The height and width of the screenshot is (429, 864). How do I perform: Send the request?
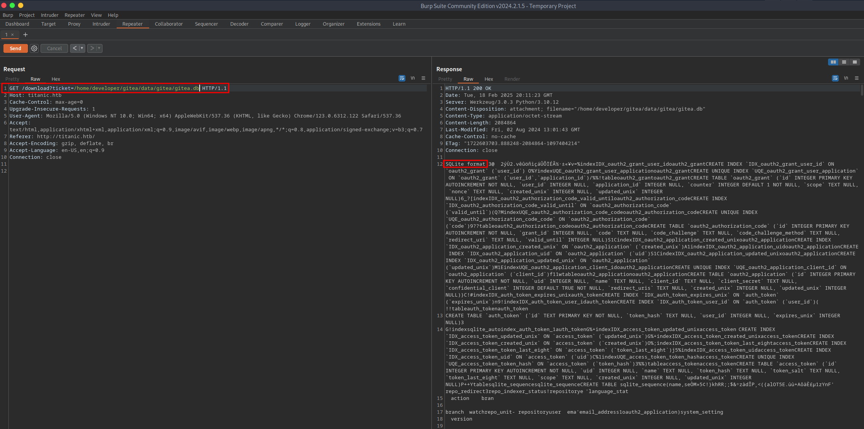[x=15, y=48]
